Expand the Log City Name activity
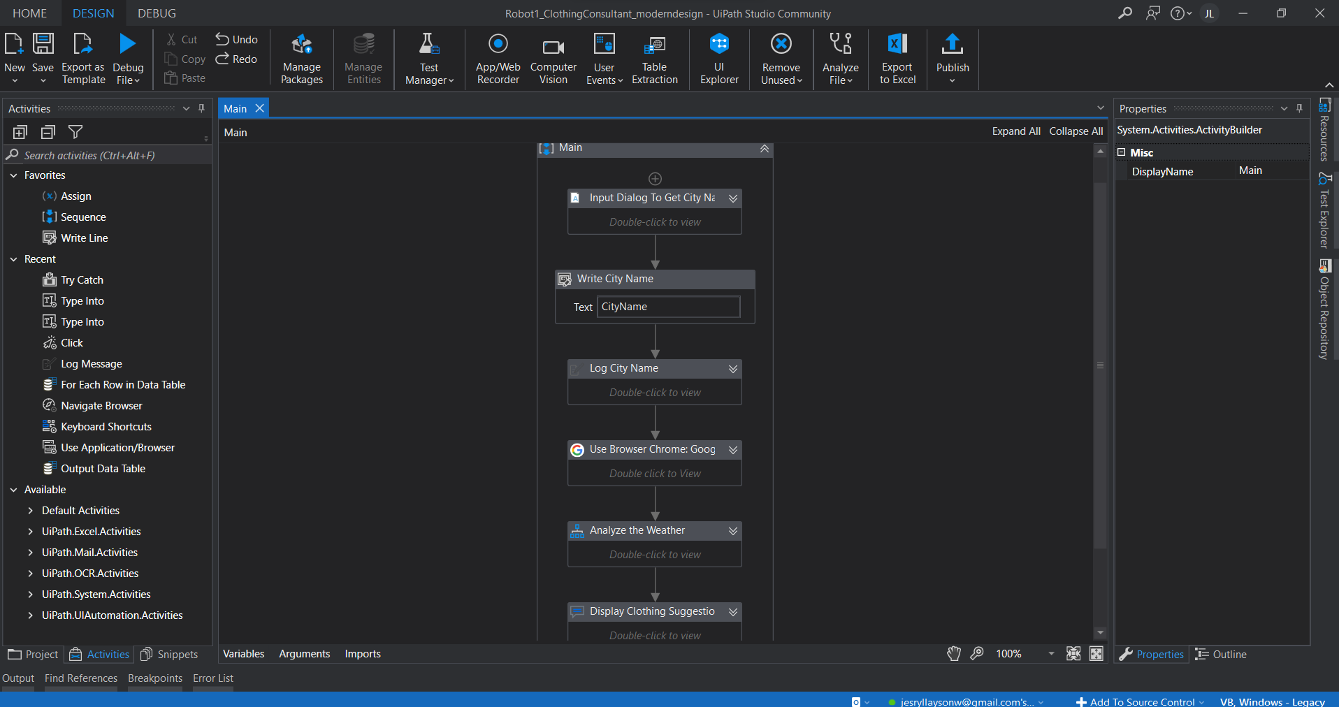1339x707 pixels. pos(733,369)
